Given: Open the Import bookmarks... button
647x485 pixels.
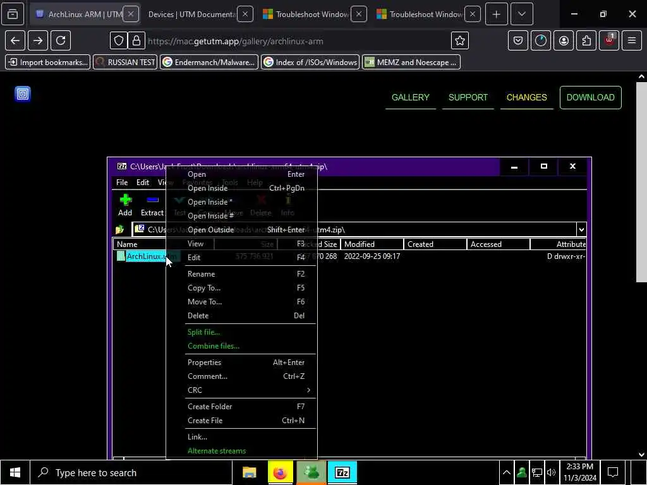Looking at the screenshot, I should (x=48, y=63).
